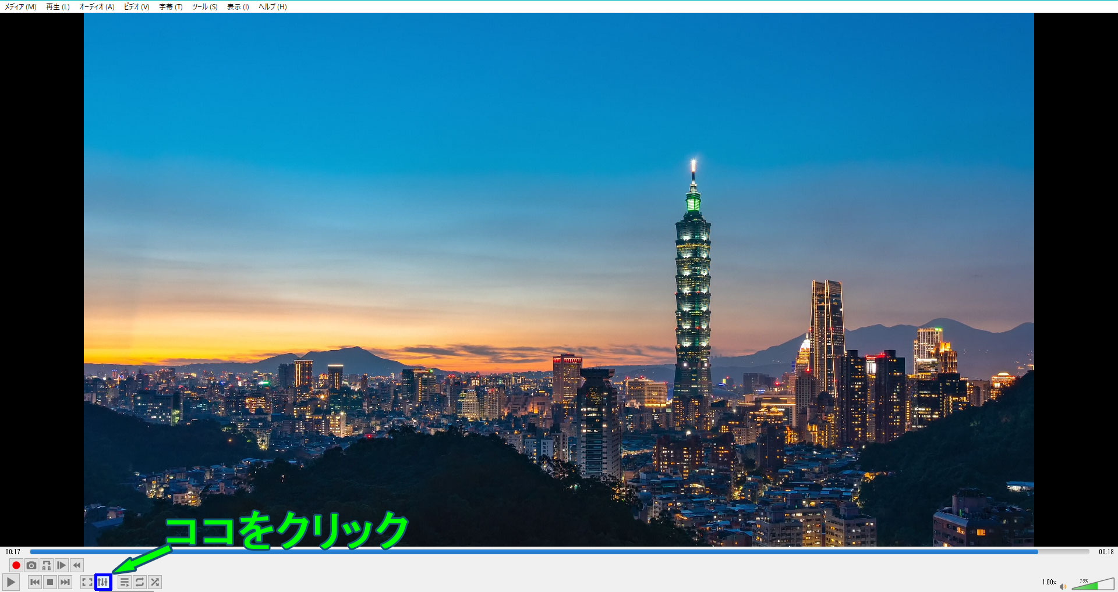1118x592 pixels.
Task: Seek within the blue progress bar
Action: tap(560, 551)
